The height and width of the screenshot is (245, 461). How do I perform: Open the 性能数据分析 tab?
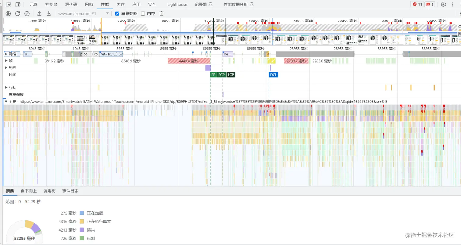tap(238, 5)
